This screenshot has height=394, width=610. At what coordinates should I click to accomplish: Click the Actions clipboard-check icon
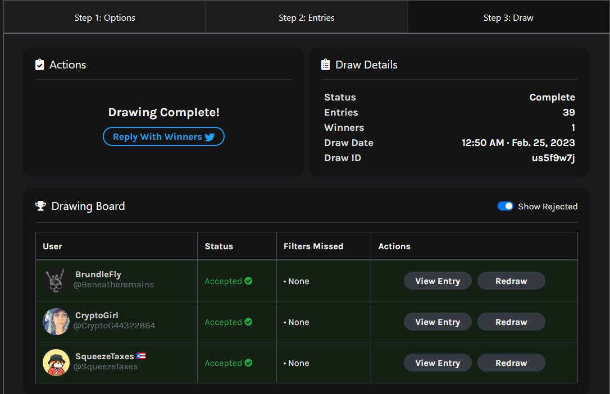(x=39, y=65)
